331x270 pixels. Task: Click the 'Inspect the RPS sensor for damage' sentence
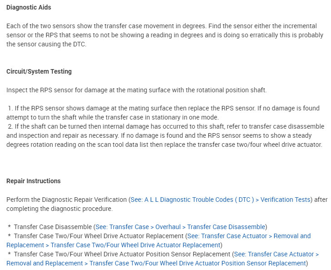[x=136, y=90]
